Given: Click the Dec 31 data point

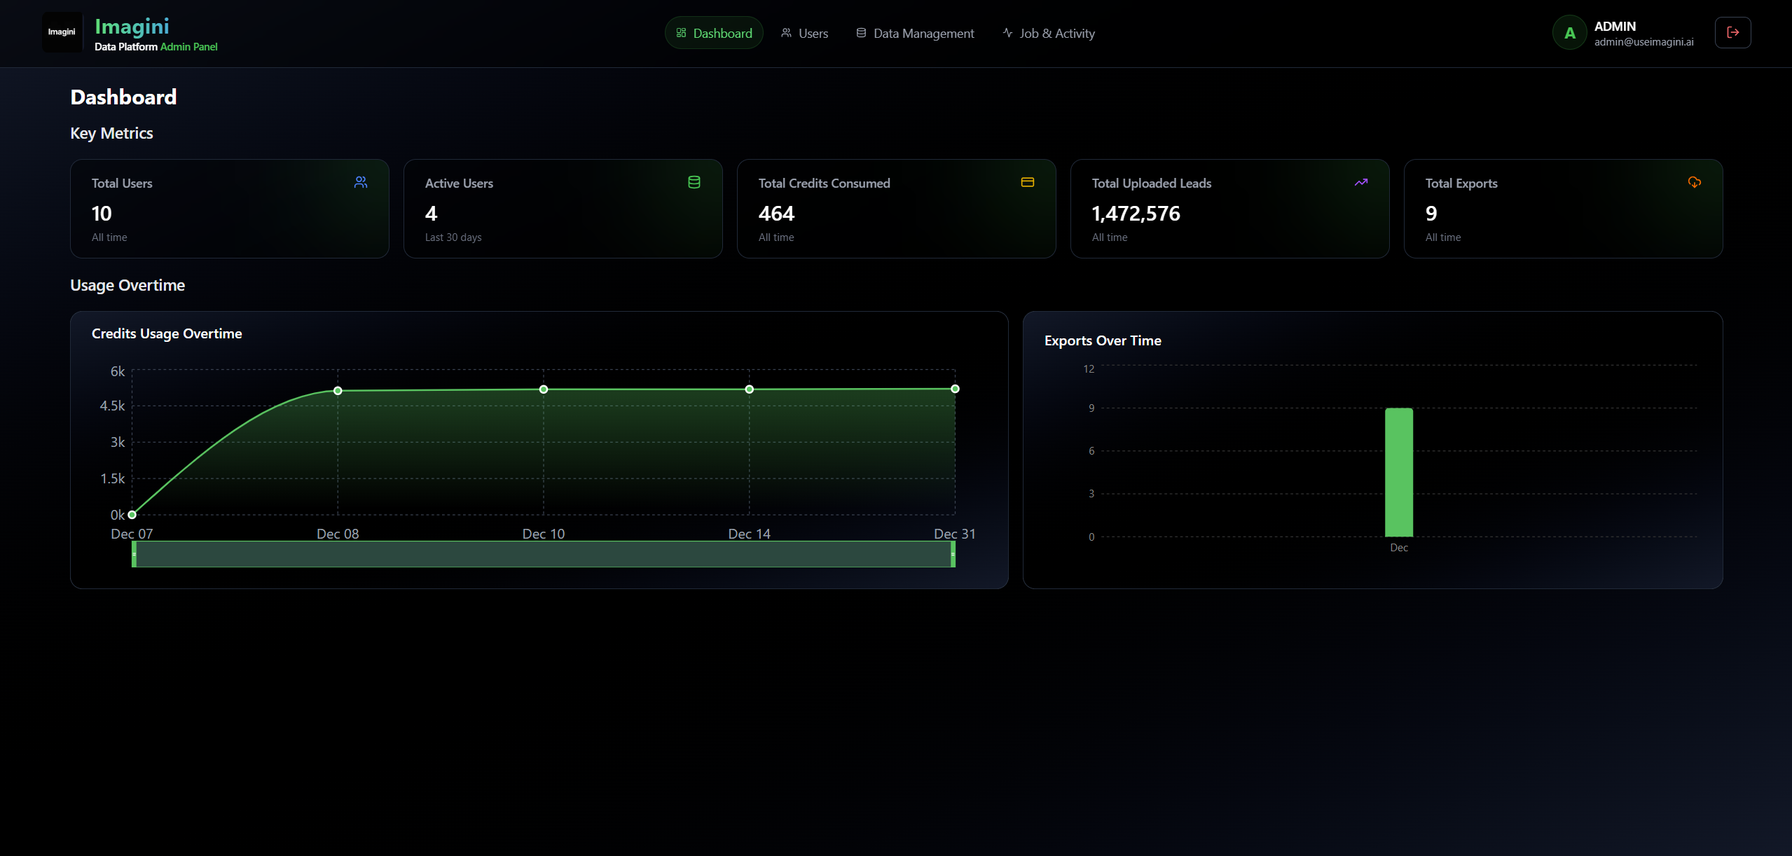Looking at the screenshot, I should click(x=955, y=389).
